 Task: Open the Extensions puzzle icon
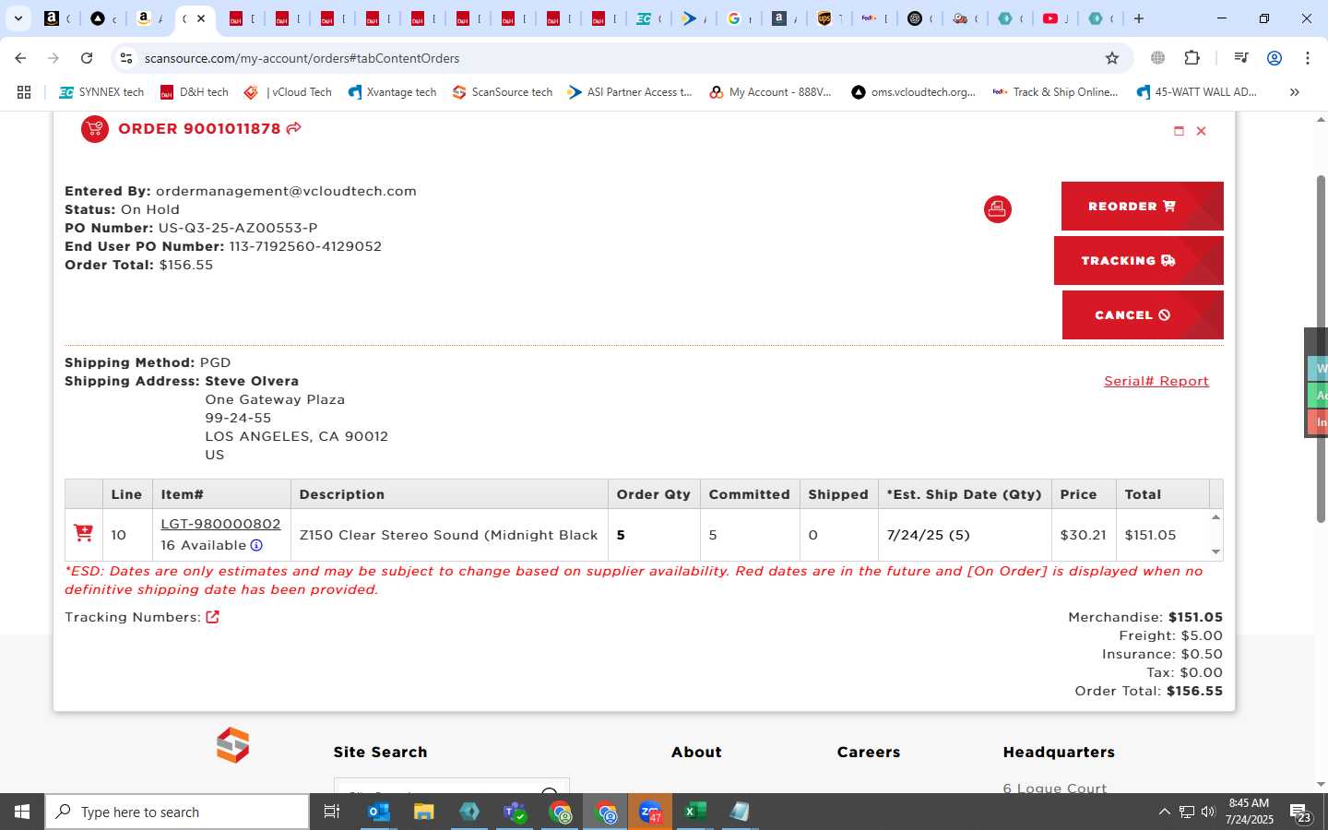1192,58
